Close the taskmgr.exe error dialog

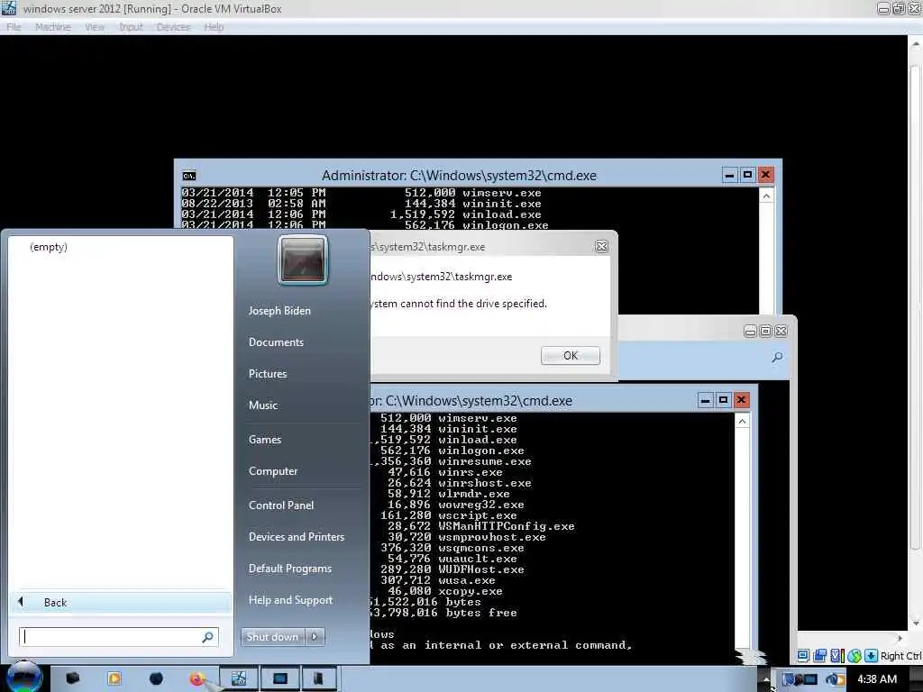(601, 247)
